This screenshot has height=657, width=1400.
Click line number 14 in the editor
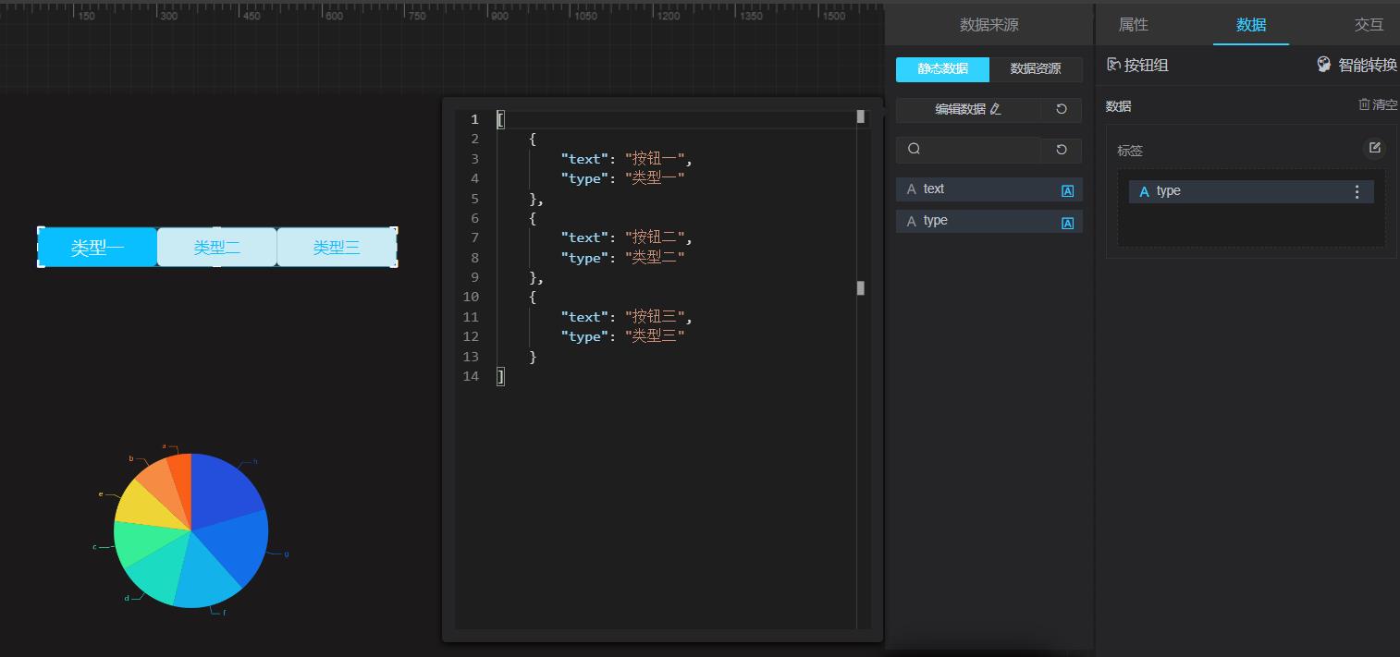[472, 376]
